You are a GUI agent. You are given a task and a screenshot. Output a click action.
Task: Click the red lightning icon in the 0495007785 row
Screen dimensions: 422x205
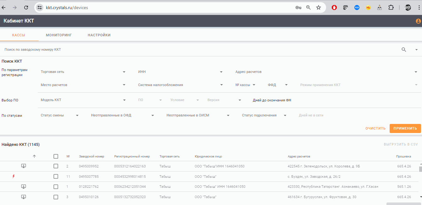[13, 177]
